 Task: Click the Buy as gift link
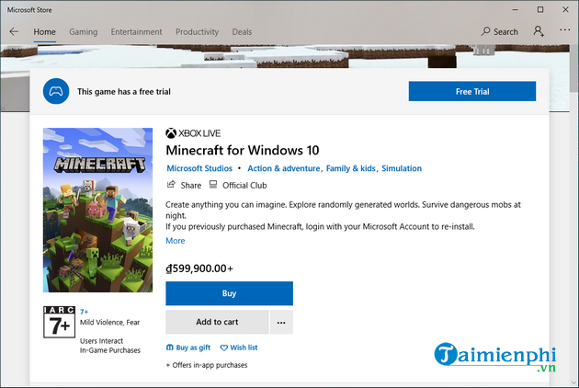tap(193, 348)
